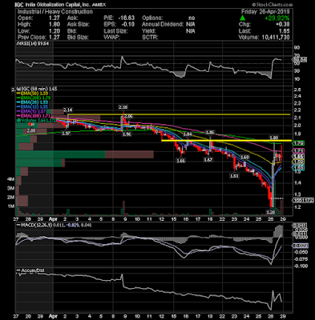Click the Industrial / Heavy Construction sector text
This screenshot has width=315, height=320.
coord(55,12)
